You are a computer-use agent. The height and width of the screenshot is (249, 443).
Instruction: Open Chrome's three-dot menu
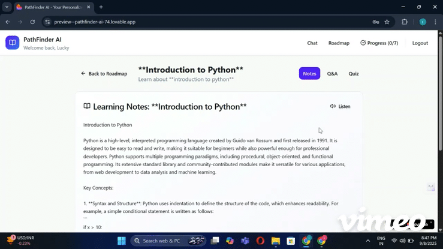click(435, 22)
